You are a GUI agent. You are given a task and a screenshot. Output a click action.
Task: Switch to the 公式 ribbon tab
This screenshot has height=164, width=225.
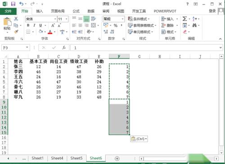[x=76, y=11]
